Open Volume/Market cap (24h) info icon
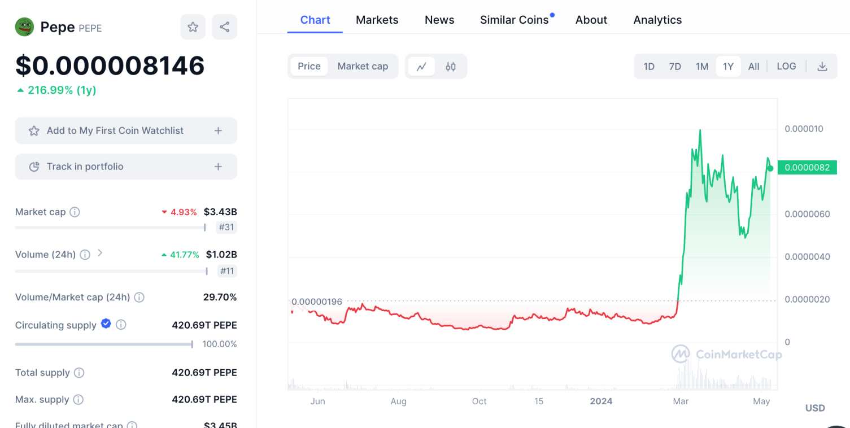This screenshot has width=850, height=428. point(139,297)
